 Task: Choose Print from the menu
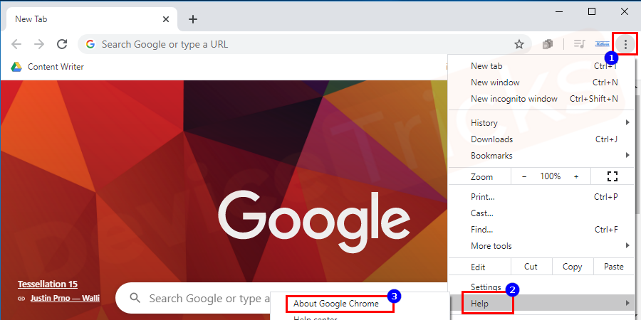click(x=541, y=197)
